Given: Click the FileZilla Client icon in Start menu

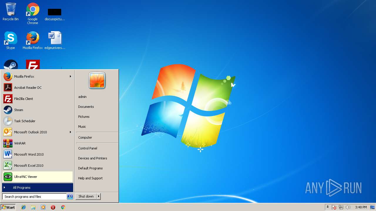Looking at the screenshot, I should (x=8, y=99).
